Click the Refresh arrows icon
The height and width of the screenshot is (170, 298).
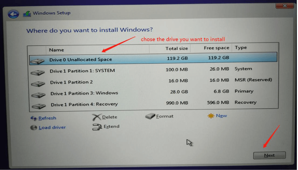(34, 118)
